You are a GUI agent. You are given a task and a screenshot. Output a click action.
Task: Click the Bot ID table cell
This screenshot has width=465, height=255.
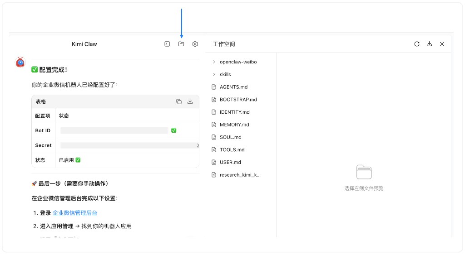(43, 130)
